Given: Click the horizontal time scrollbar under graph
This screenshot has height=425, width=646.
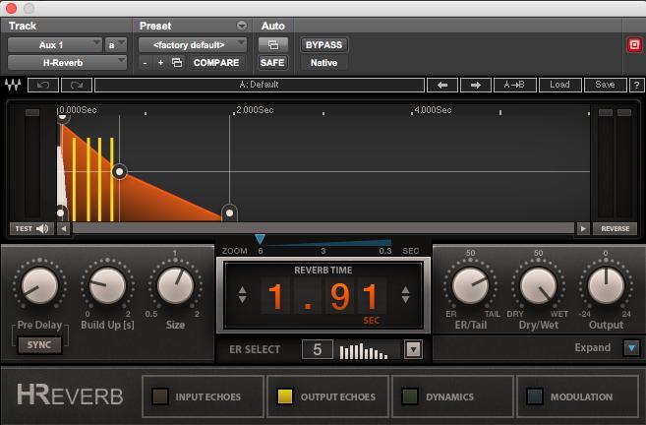Looking at the screenshot, I should point(323,229).
